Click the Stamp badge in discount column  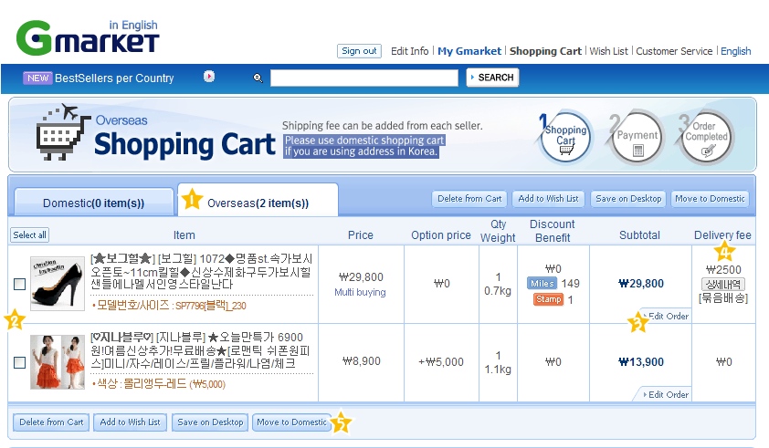coord(548,299)
